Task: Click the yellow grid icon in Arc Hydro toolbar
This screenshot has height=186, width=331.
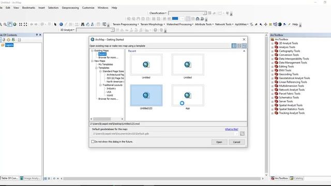Action: pos(270,24)
